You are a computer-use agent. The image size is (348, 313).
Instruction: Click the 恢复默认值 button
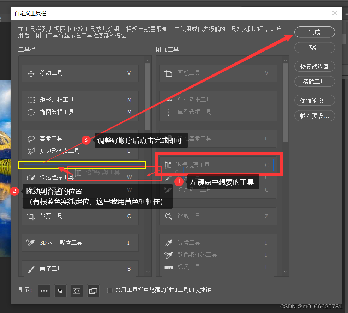tap(314, 66)
